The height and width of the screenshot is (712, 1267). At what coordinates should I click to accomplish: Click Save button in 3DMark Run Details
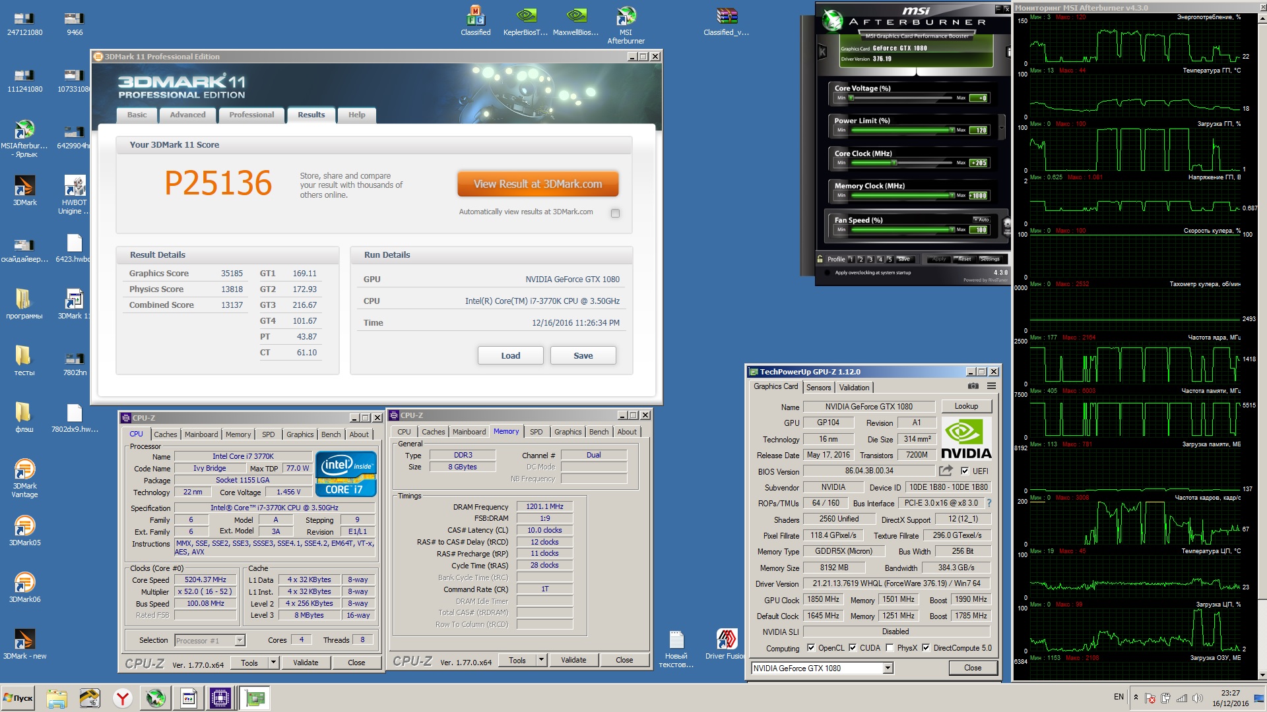[x=583, y=355]
